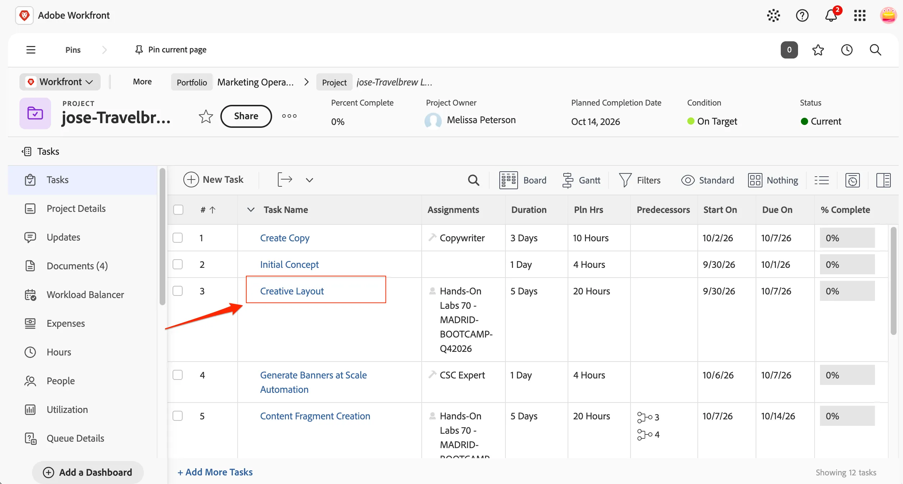Viewport: 903px width, 484px height.
Task: Switch to Gantt view
Action: tap(581, 180)
